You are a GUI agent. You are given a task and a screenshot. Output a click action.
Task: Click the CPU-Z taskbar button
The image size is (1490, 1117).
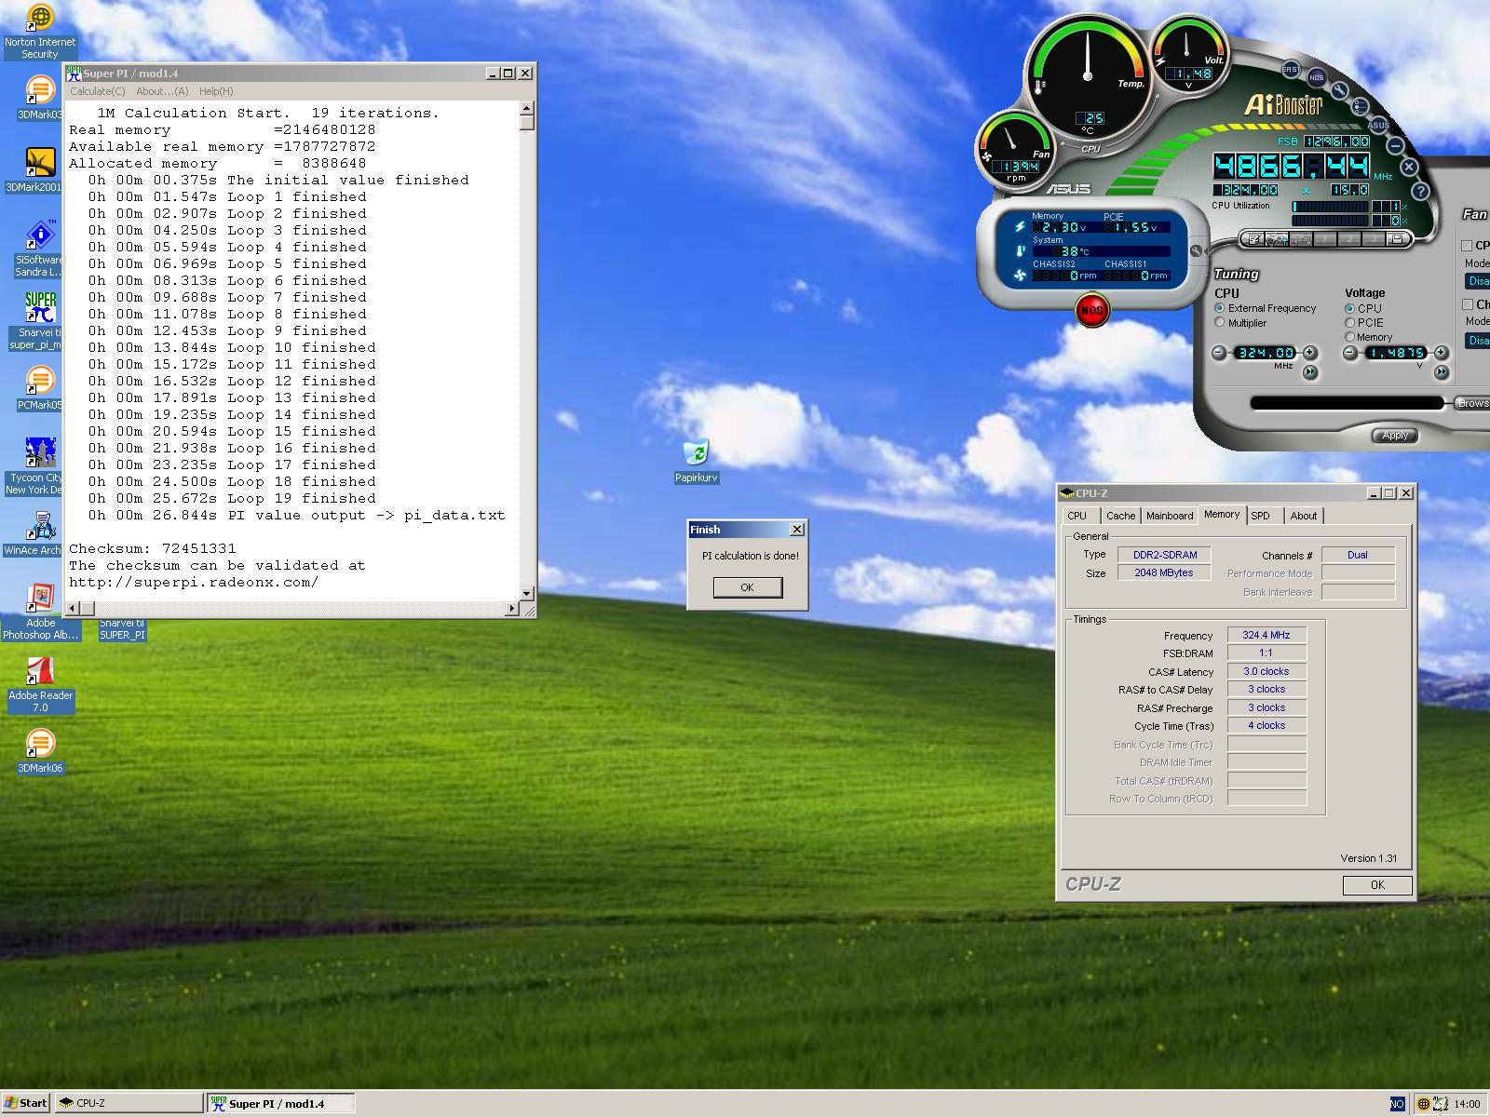coord(129,1103)
